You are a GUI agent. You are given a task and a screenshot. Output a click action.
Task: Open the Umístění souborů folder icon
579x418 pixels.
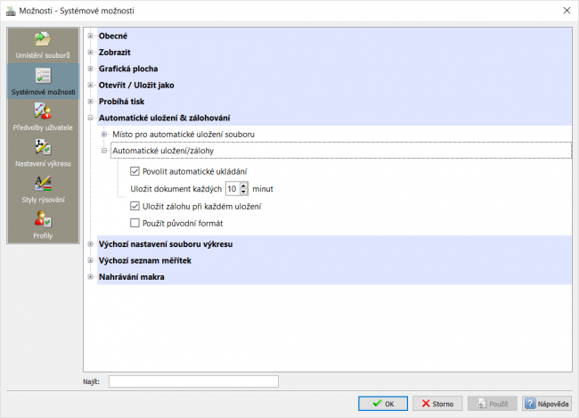coord(43,39)
